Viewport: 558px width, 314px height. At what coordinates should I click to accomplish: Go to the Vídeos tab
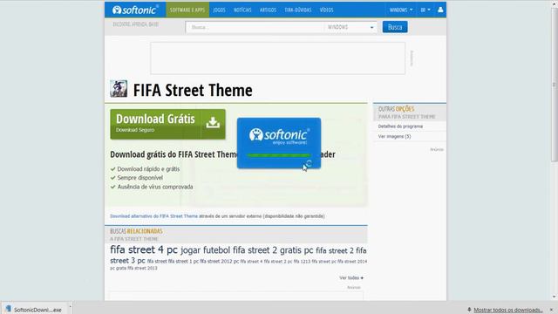coord(326,10)
